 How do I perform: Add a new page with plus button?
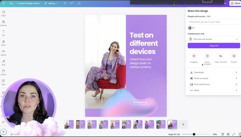tap(183, 124)
